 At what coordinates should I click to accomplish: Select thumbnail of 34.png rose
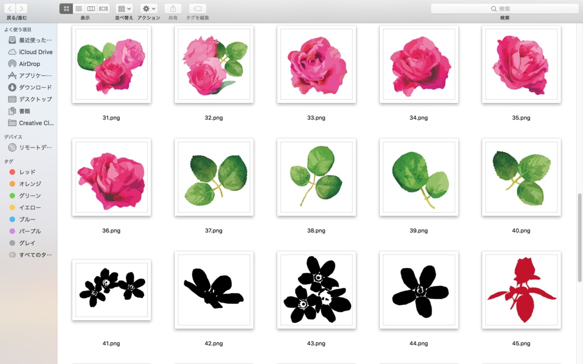click(x=418, y=64)
